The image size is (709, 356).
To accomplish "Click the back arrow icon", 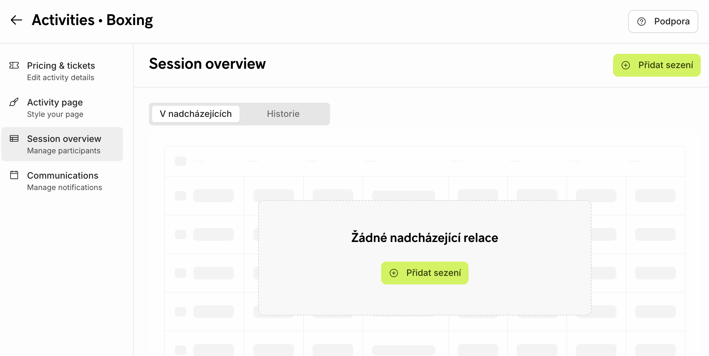I will [x=16, y=20].
